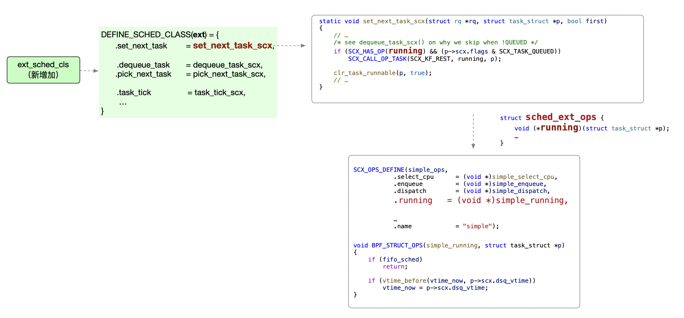The image size is (684, 318).
Task: Click the .task_tick field name
Action: click(134, 92)
